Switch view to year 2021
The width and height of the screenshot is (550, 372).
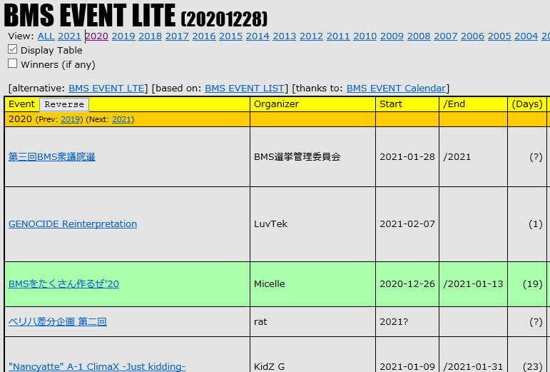[69, 36]
